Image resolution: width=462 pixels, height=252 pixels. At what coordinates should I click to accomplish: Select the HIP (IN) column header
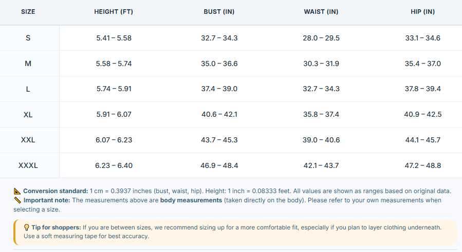[422, 12]
